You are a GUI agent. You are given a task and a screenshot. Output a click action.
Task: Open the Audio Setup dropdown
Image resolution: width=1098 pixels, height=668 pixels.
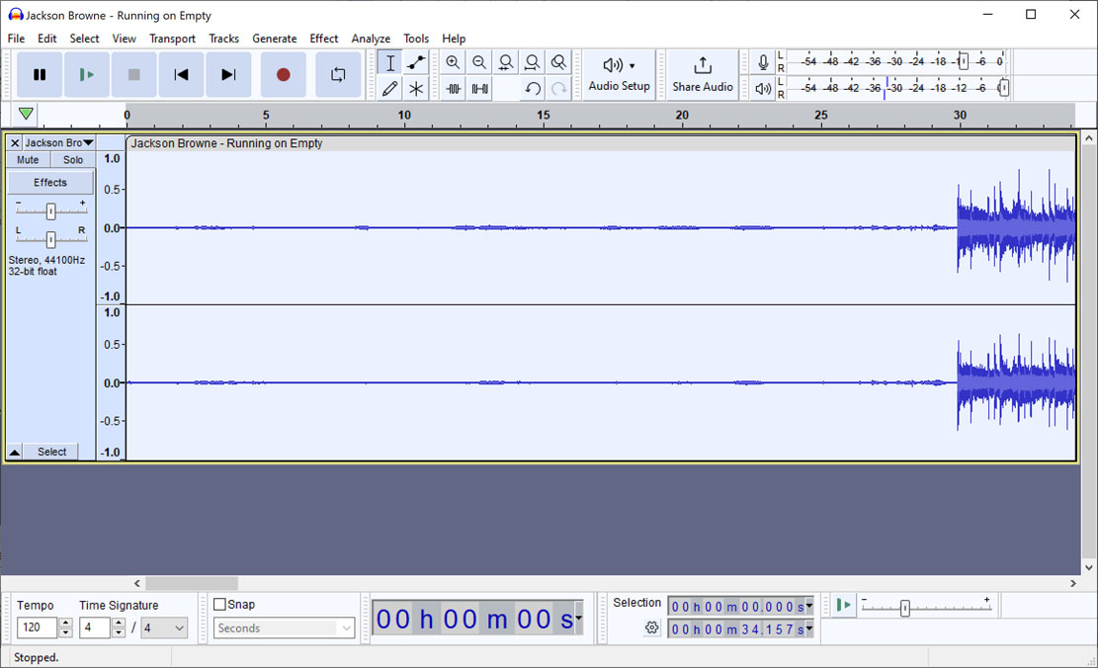click(619, 74)
